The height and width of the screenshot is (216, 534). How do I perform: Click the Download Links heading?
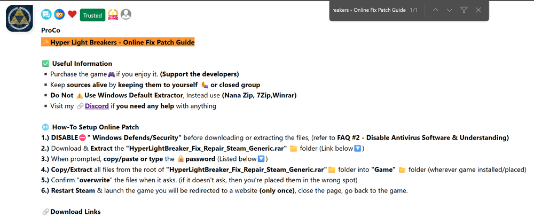(x=75, y=212)
